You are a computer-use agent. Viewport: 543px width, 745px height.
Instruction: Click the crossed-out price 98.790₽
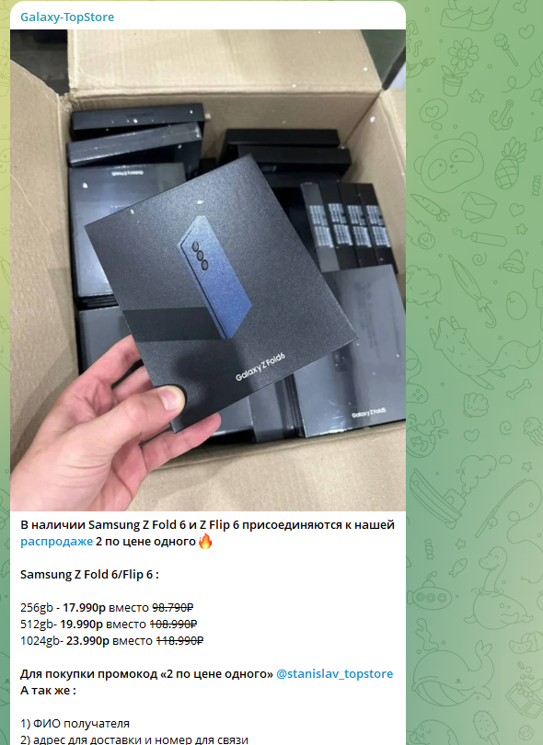(173, 607)
